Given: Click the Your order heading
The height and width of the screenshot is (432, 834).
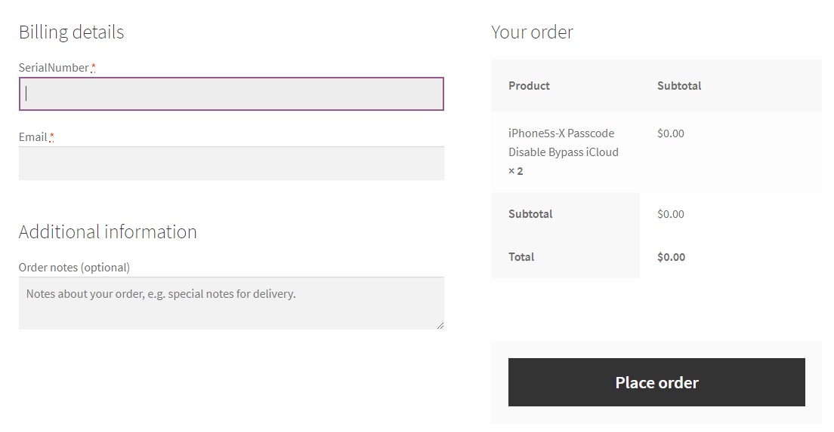Looking at the screenshot, I should 532,32.
